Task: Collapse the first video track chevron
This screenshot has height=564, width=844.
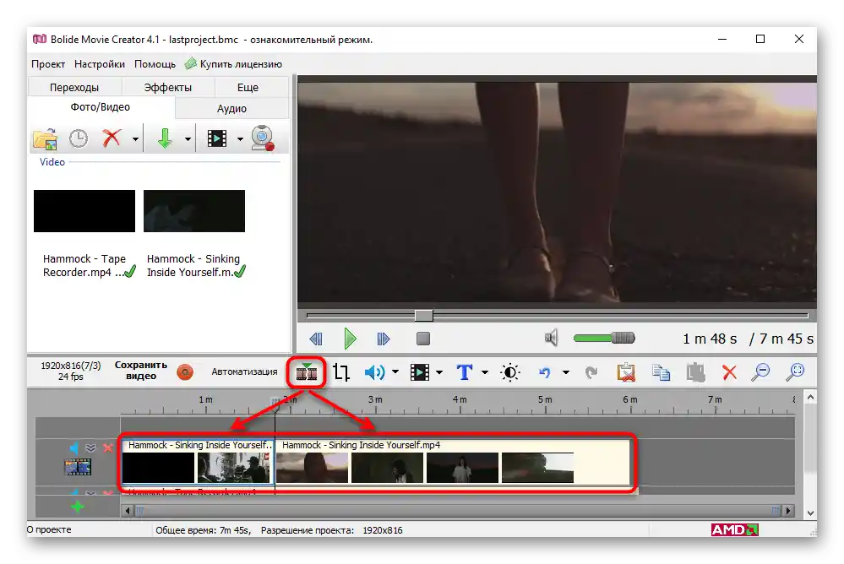Action: [x=91, y=447]
